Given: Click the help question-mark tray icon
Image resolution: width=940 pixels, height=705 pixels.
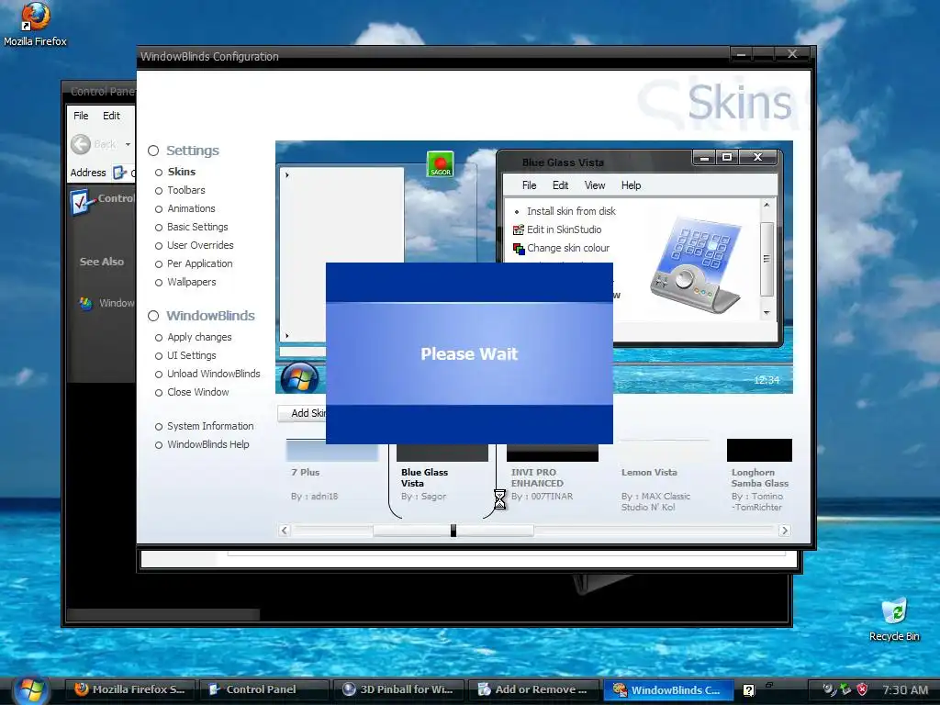Looking at the screenshot, I should coord(749,690).
